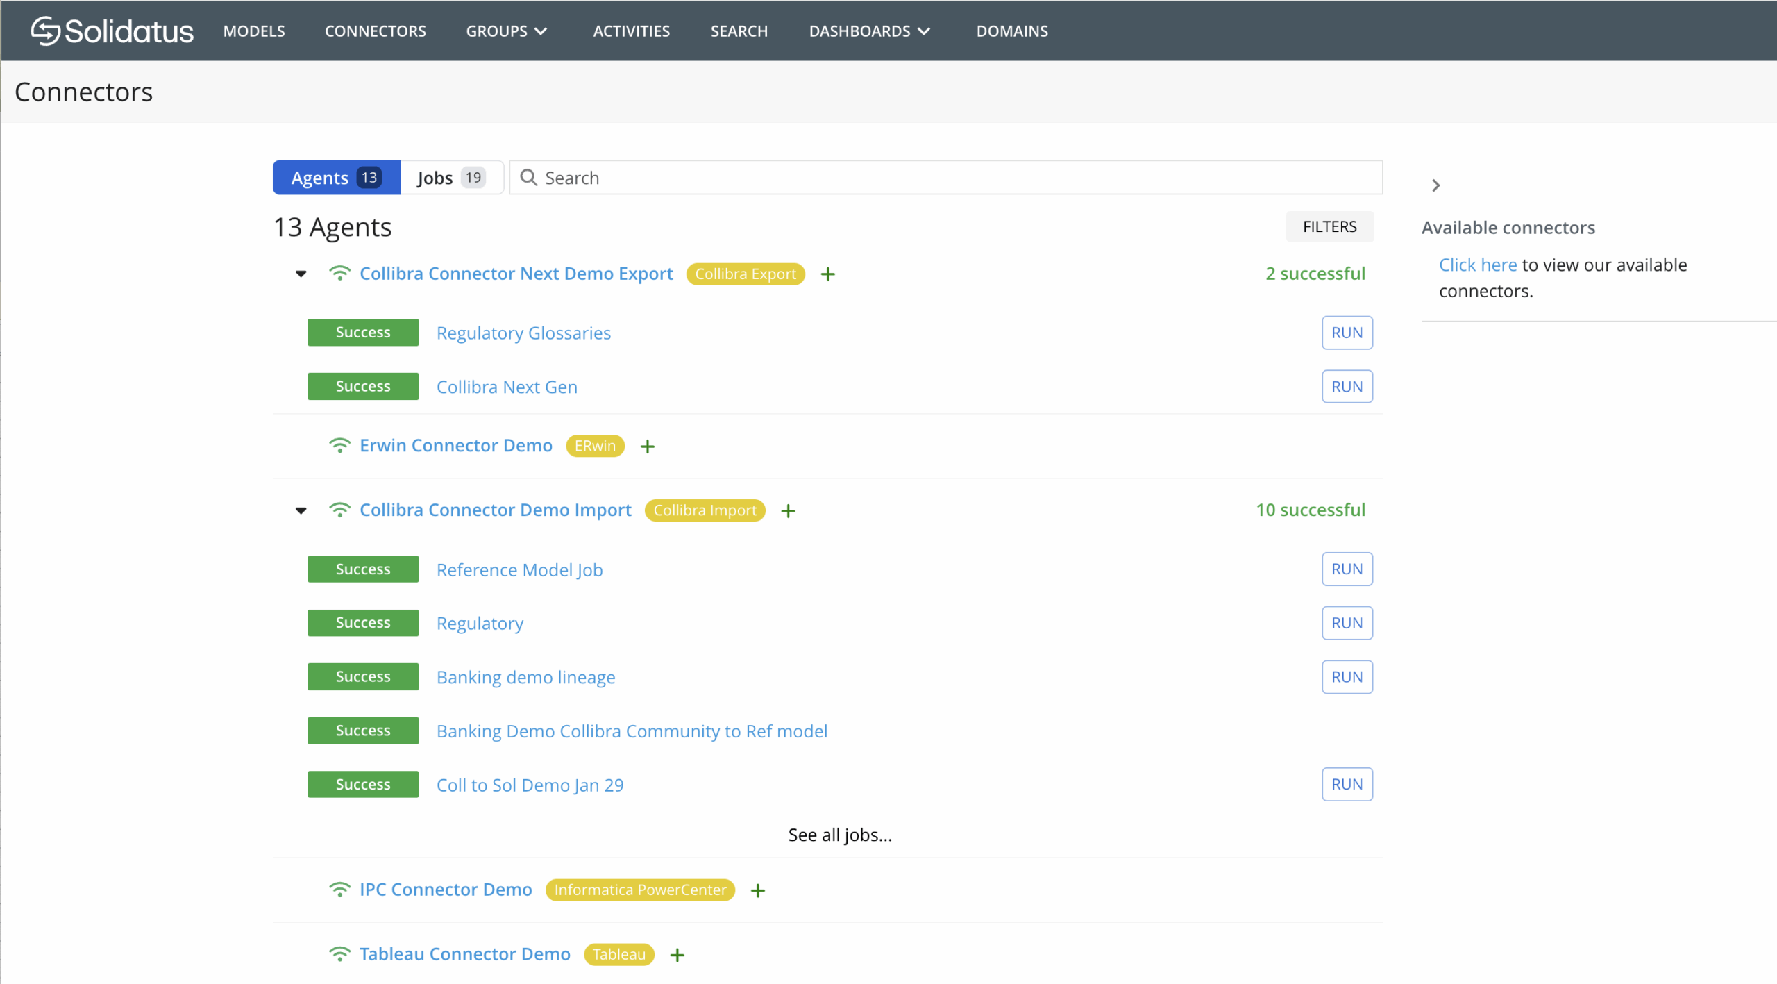Screen dimensions: 1777x984
Task: Click Success badge for Reference Model Job
Action: pyautogui.click(x=363, y=569)
